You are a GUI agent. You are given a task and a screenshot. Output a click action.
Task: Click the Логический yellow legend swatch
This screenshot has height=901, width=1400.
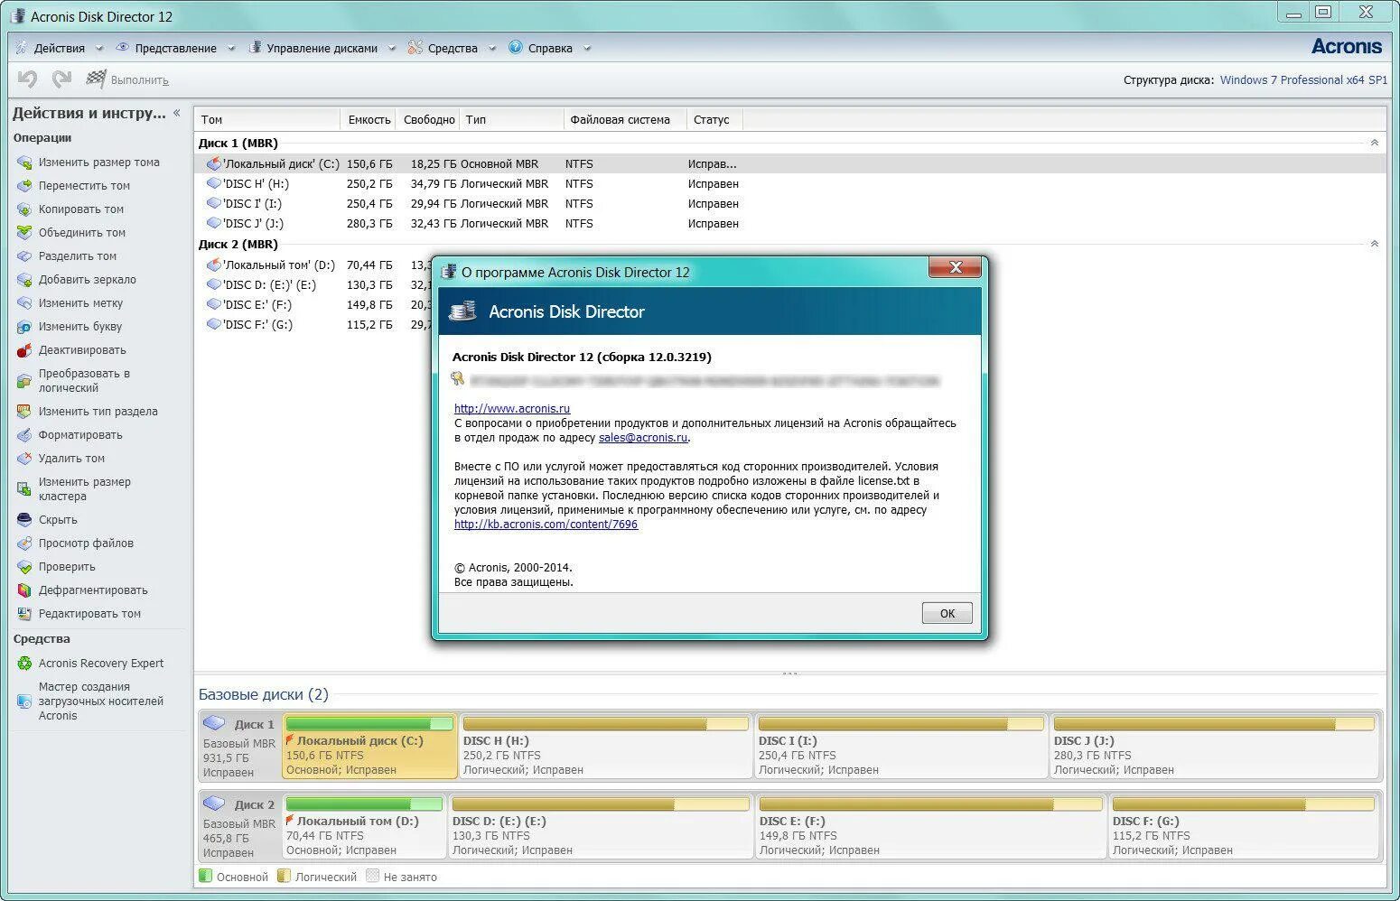click(284, 876)
